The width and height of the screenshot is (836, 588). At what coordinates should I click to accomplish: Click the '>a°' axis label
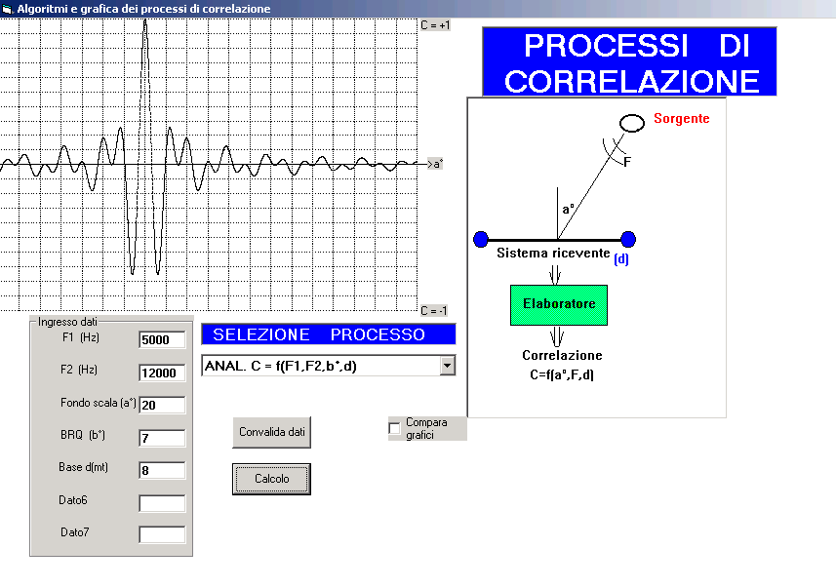point(436,164)
